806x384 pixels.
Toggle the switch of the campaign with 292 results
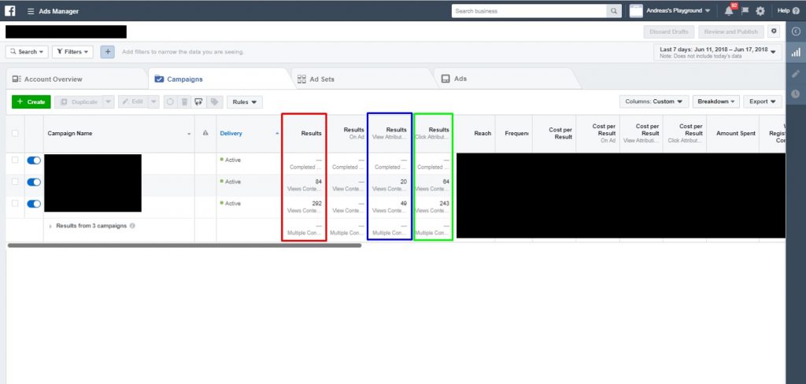click(33, 204)
